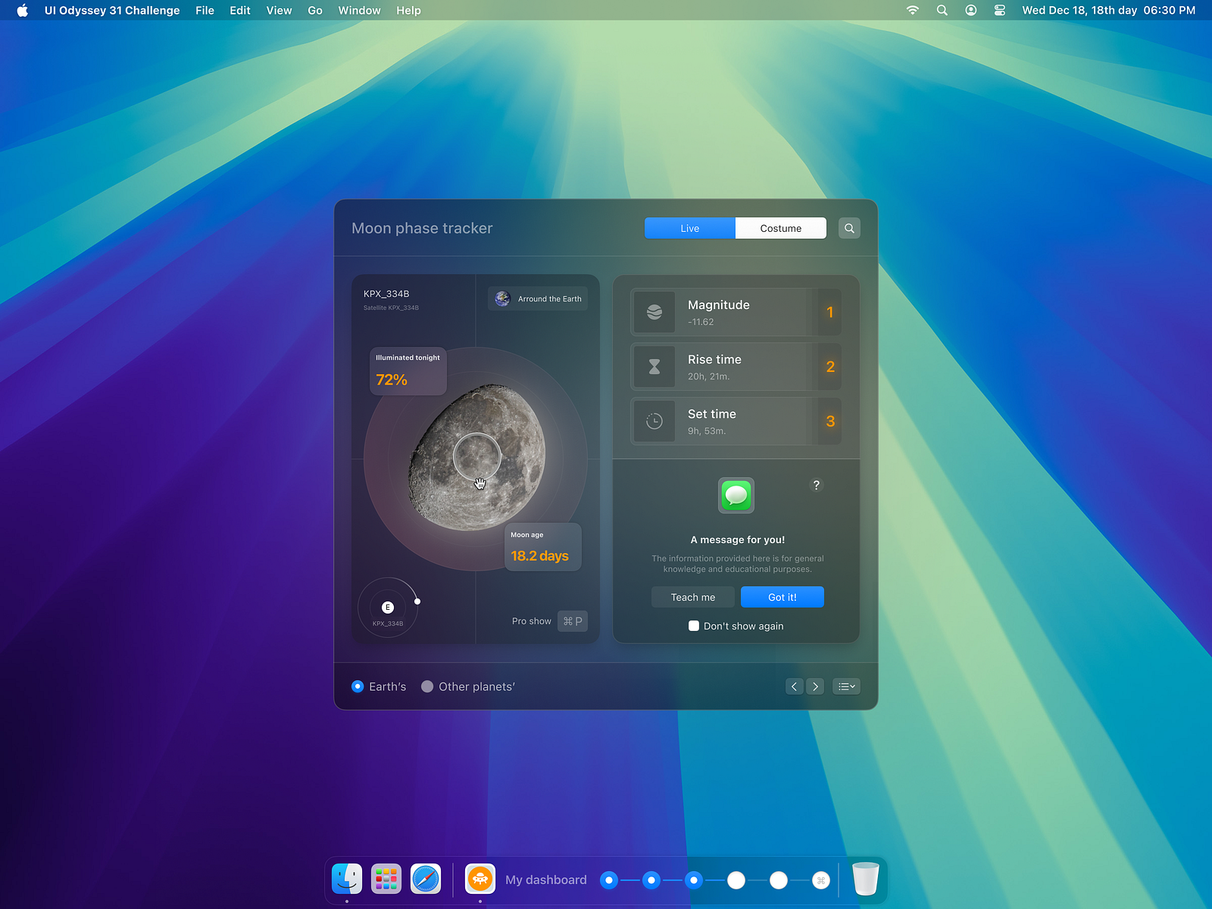Check the Don't show again checkbox
This screenshot has height=909, width=1212.
tap(693, 626)
